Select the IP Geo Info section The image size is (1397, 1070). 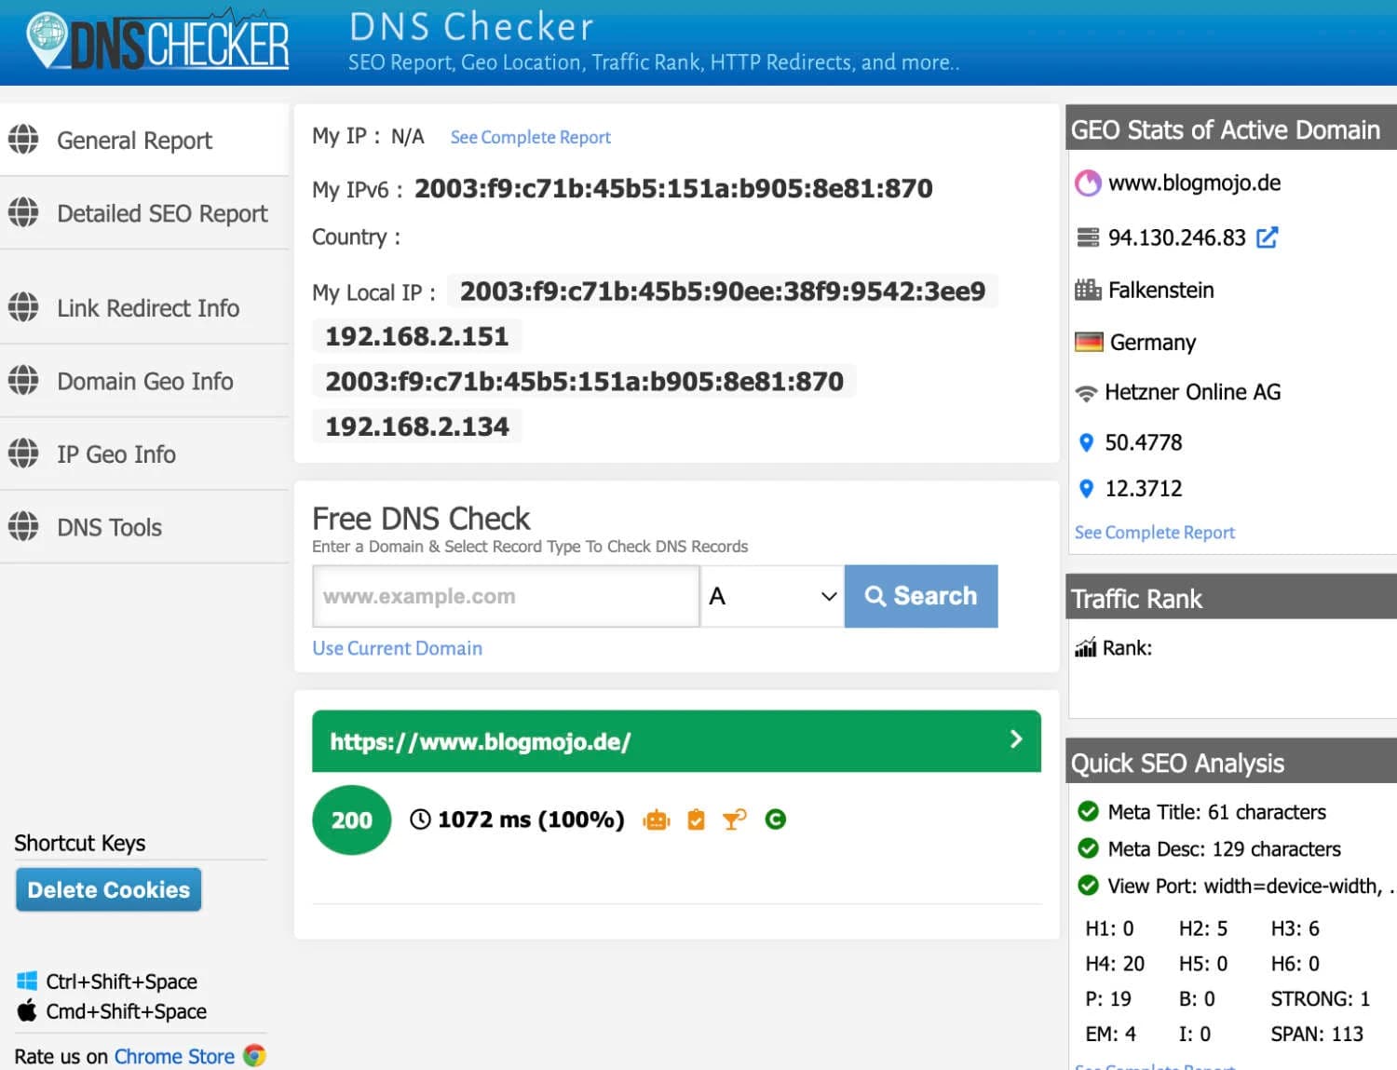coord(115,454)
